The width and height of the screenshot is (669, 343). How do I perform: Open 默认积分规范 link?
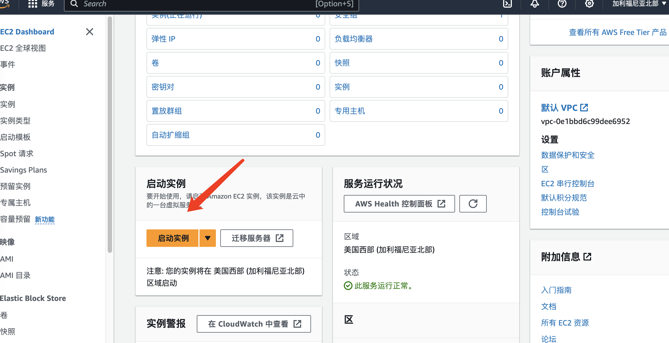click(x=564, y=198)
